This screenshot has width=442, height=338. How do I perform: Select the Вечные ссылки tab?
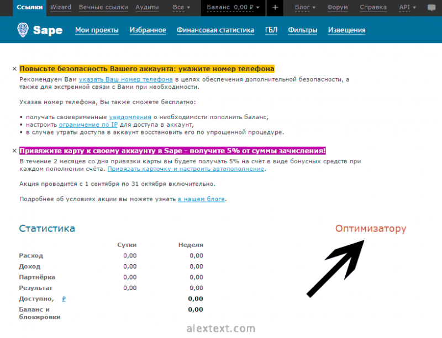[x=103, y=7]
